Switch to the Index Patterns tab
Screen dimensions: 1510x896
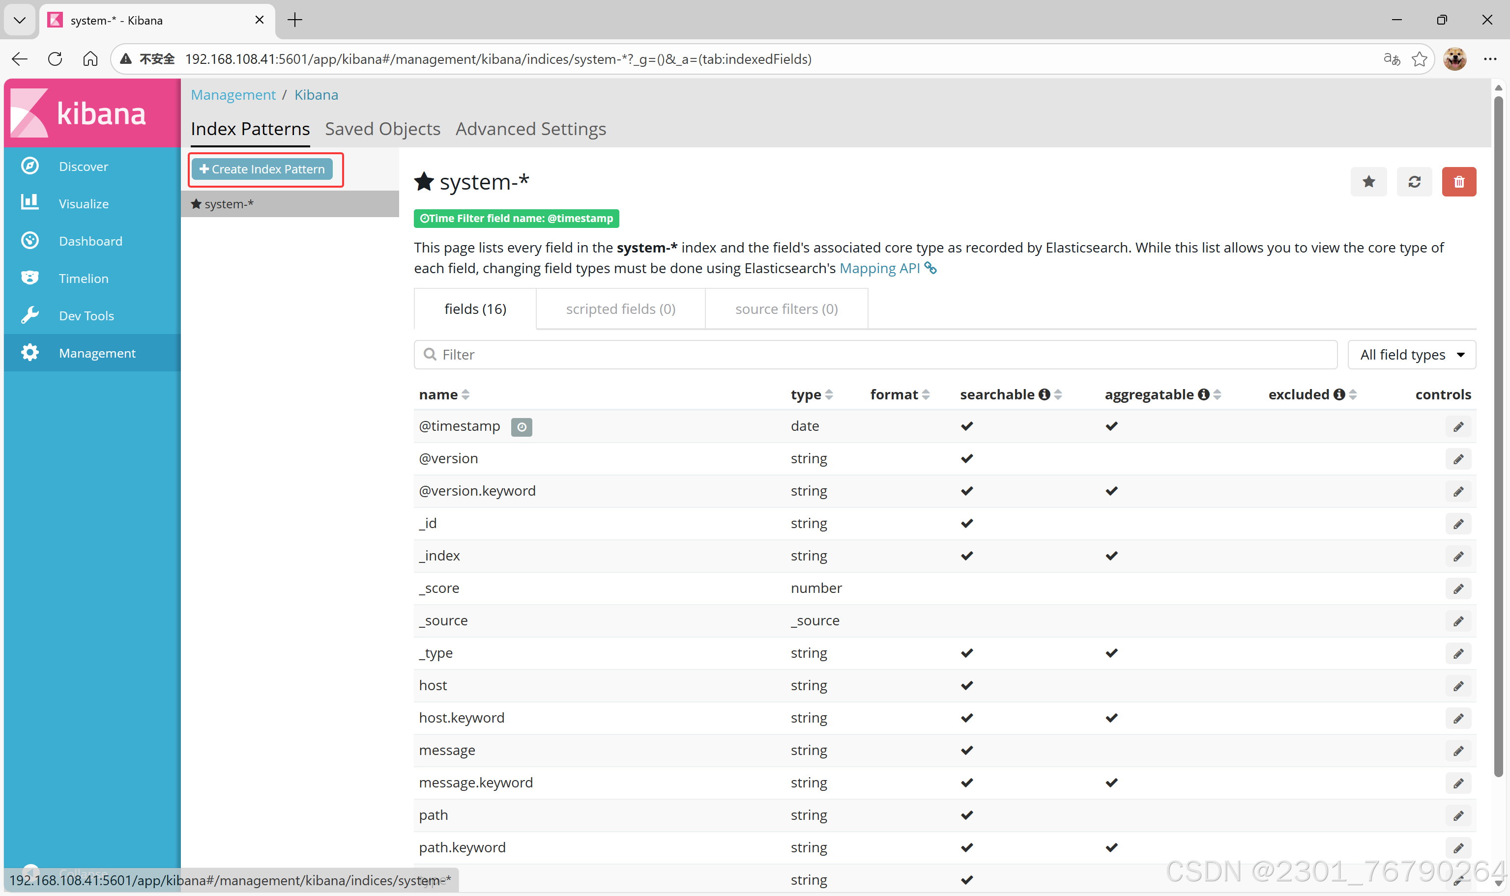point(250,129)
